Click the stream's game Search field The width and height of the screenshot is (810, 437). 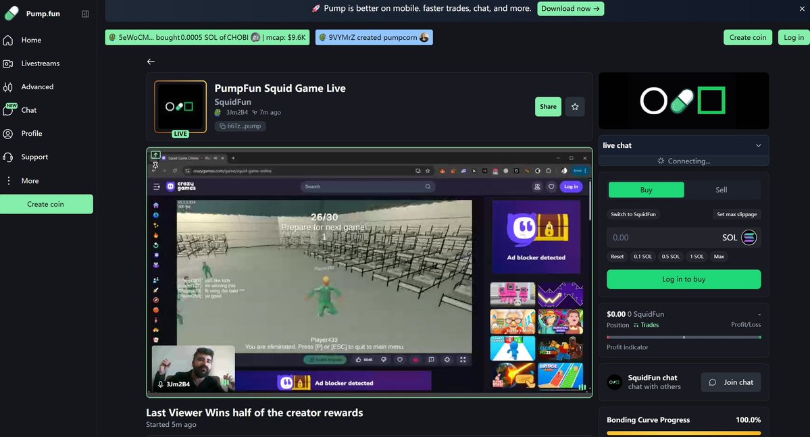click(368, 186)
